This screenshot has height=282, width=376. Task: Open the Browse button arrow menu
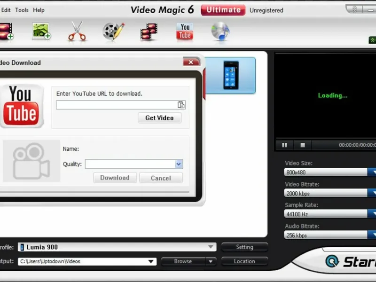click(211, 261)
